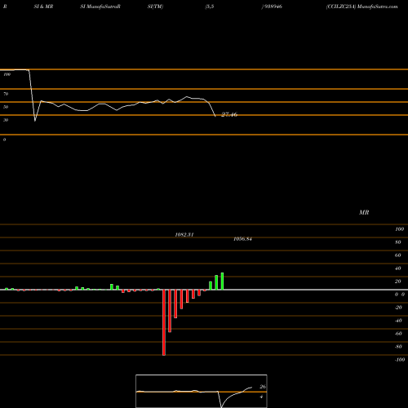Click the RSI axis label 50
Screen dimensions: 408x408
coord(6,107)
